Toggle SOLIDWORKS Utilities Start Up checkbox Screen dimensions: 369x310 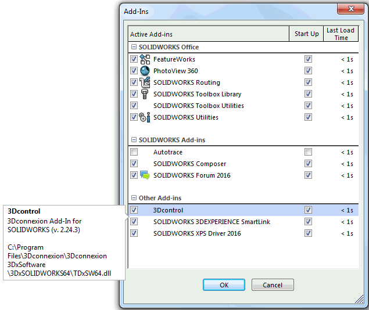tap(308, 117)
